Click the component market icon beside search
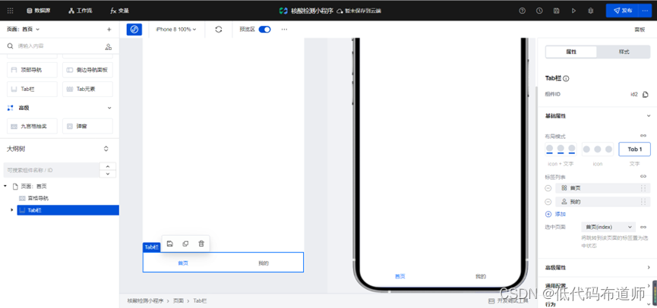 [109, 46]
